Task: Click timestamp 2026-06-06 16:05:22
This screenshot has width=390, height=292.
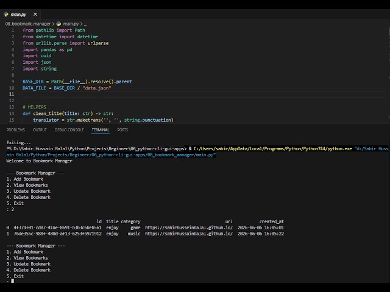Action: tap(261, 234)
